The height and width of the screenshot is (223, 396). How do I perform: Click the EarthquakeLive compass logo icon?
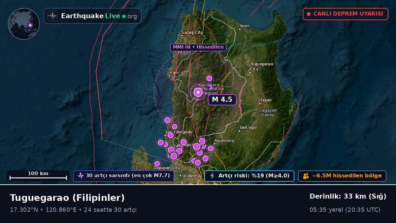click(52, 16)
